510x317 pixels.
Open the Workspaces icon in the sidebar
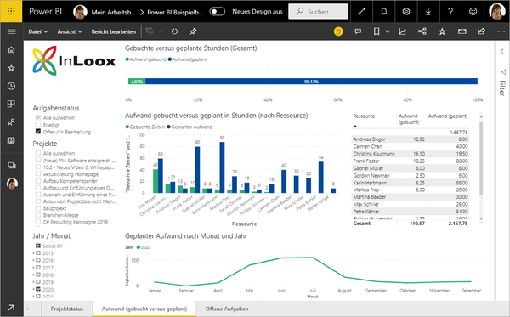[11, 166]
